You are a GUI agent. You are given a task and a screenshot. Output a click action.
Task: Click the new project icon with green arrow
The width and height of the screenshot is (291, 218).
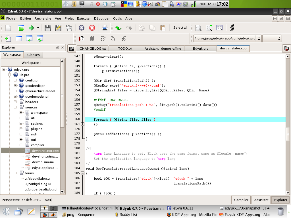point(8,39)
